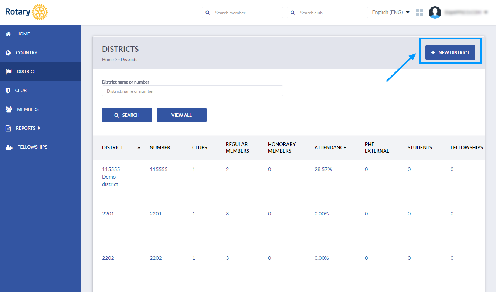Click the Honorary Members column header
Viewport: 496px width, 292px height.
[x=282, y=147]
